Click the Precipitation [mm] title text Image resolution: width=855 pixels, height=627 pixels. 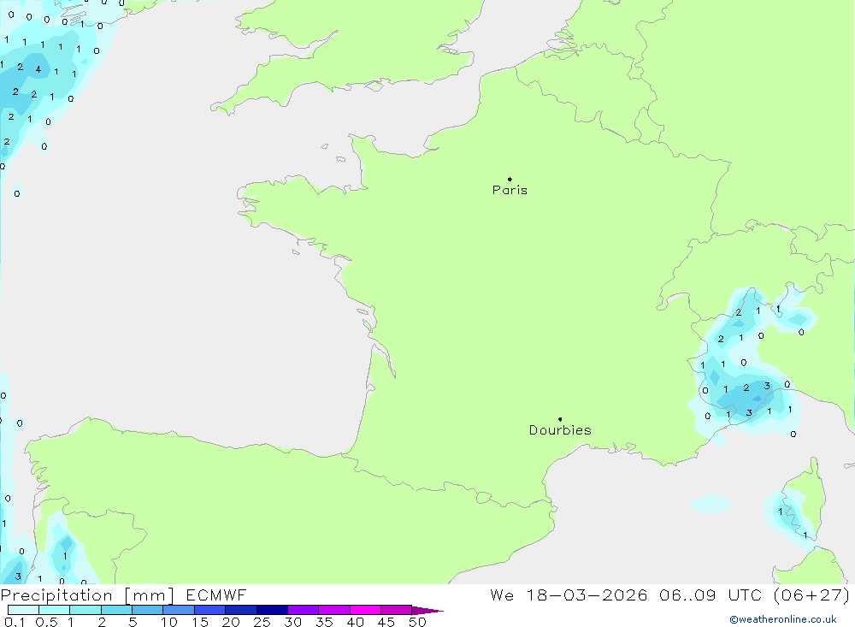[87, 594]
